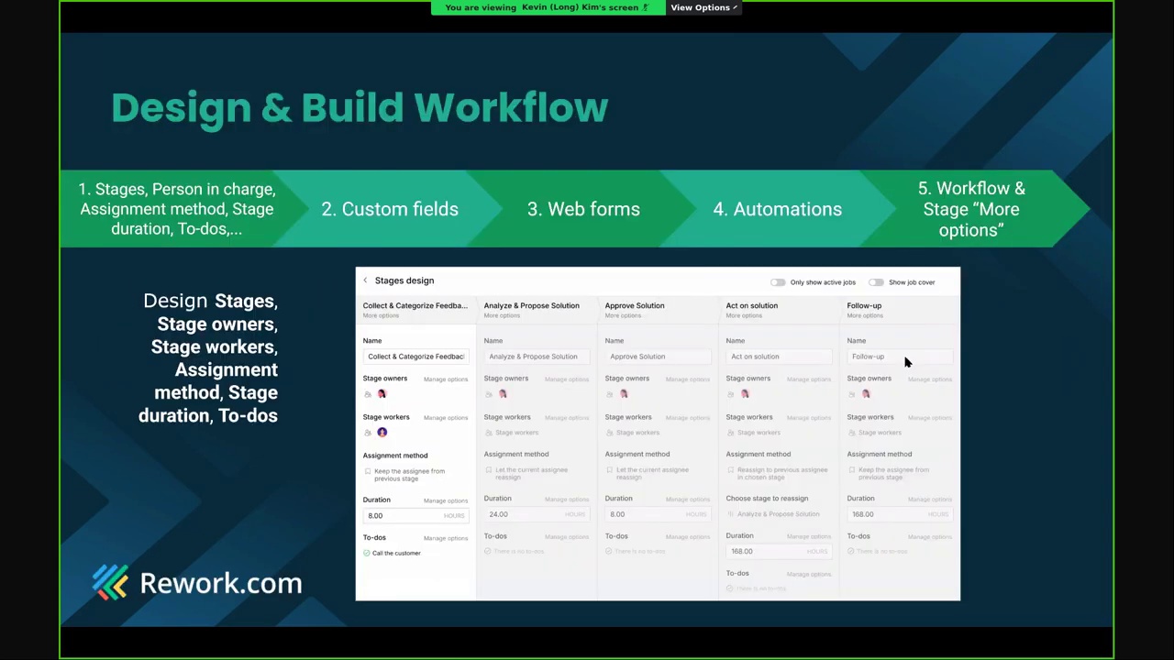Click add-people icon under Stage owners in Act on solution
Screen dimensions: 1174x660
(x=731, y=394)
